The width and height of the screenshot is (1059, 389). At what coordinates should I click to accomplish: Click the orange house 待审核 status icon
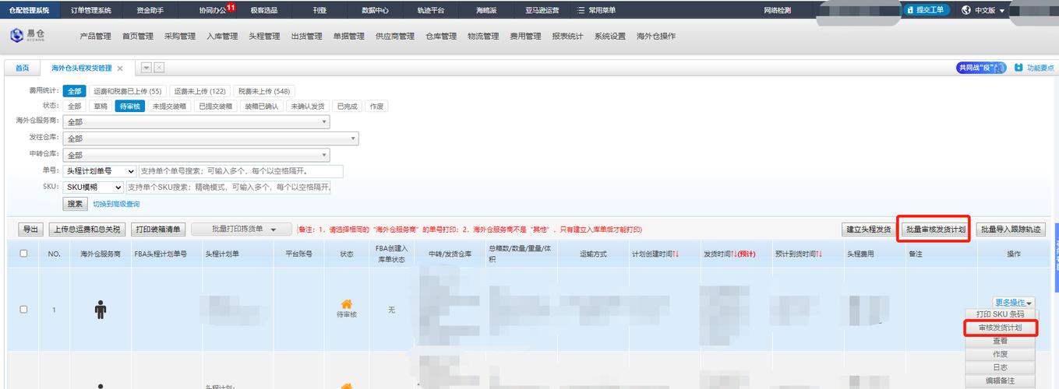point(347,304)
